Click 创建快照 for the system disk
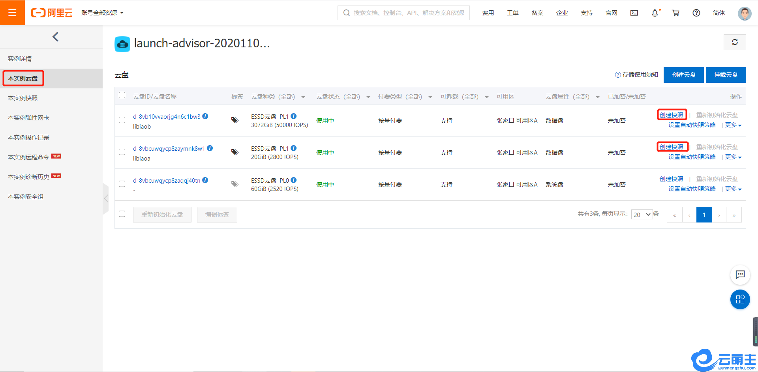The image size is (758, 372). pyautogui.click(x=671, y=179)
